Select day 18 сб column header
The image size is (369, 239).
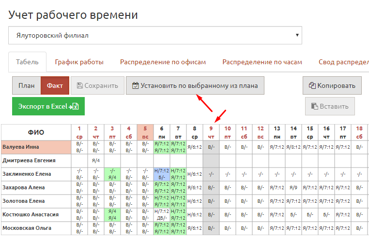(x=359, y=132)
